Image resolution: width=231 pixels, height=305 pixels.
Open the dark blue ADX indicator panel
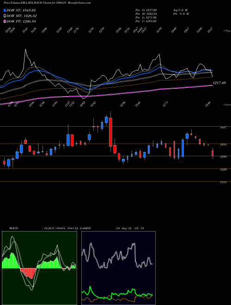tap(118, 268)
